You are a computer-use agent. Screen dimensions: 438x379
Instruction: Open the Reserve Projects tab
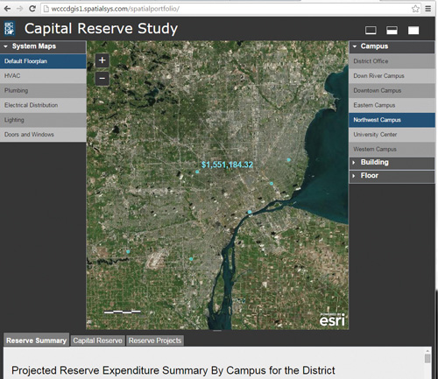pos(155,340)
